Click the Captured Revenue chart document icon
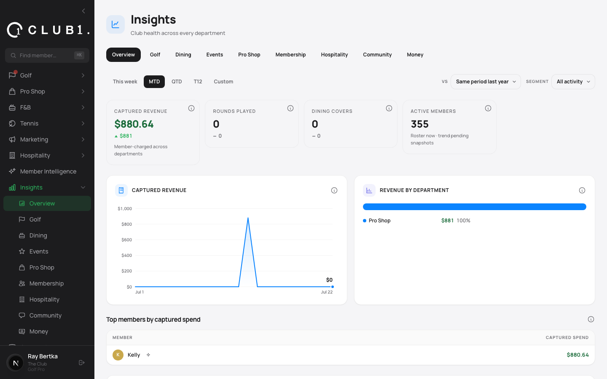The height and width of the screenshot is (379, 607). click(x=121, y=190)
